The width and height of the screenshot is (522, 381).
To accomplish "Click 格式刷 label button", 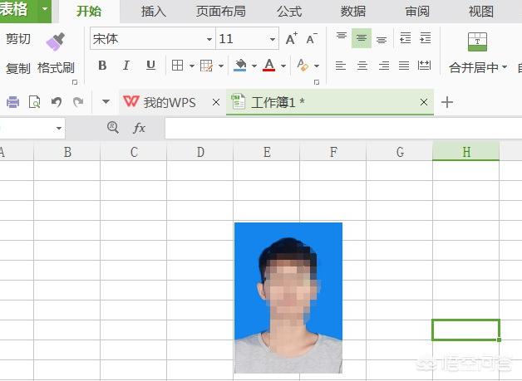I will 56,68.
